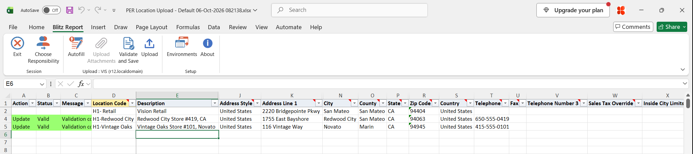Switch to the Insert tab
The width and height of the screenshot is (693, 154).
tap(98, 27)
